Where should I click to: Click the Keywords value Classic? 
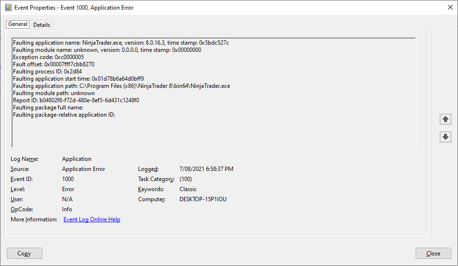click(x=188, y=189)
